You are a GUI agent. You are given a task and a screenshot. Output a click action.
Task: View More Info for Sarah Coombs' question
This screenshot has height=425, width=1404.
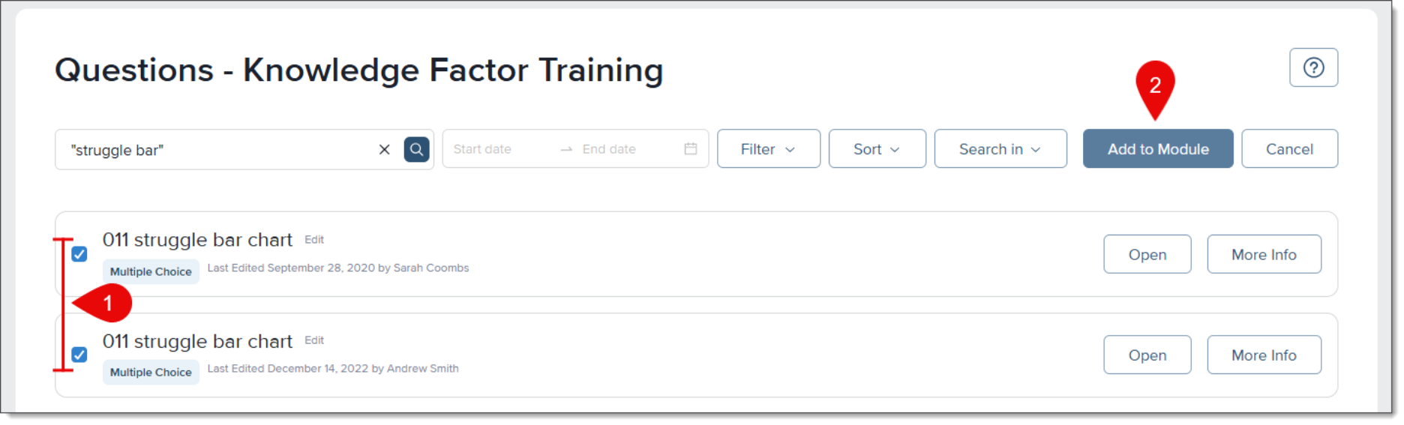pos(1264,255)
